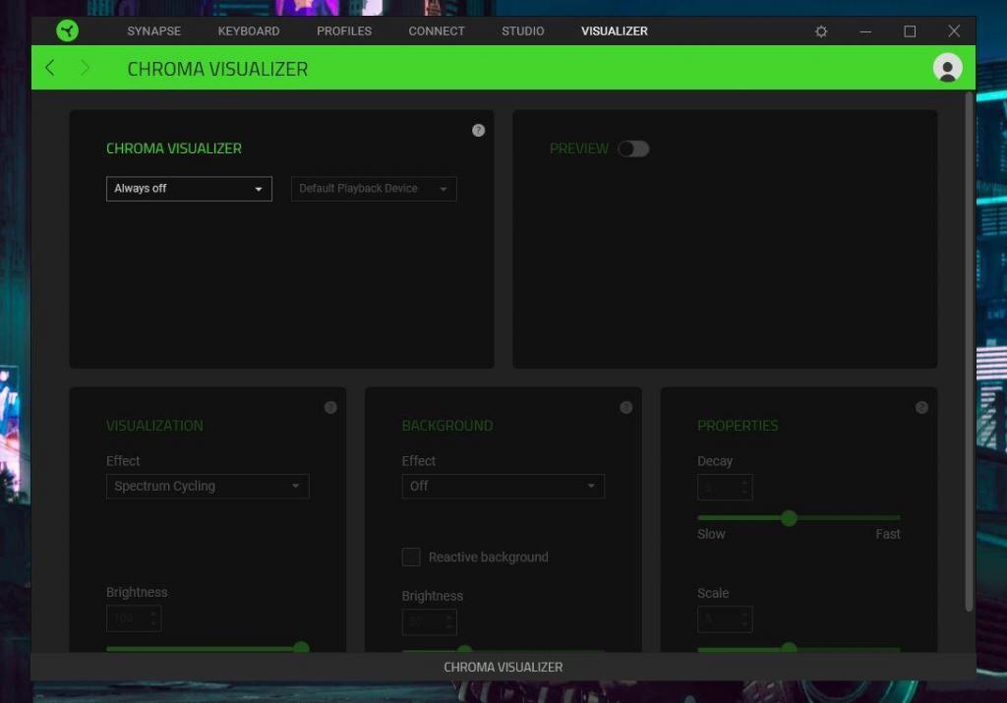Viewport: 1007px width, 703px height.
Task: Click the Decay slider handle
Action: click(789, 518)
